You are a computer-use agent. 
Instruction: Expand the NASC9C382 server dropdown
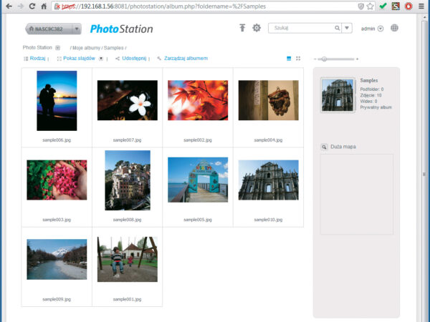[x=77, y=29]
